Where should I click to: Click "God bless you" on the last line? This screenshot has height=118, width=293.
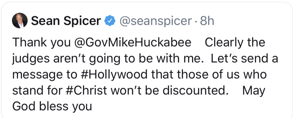tap(52, 107)
